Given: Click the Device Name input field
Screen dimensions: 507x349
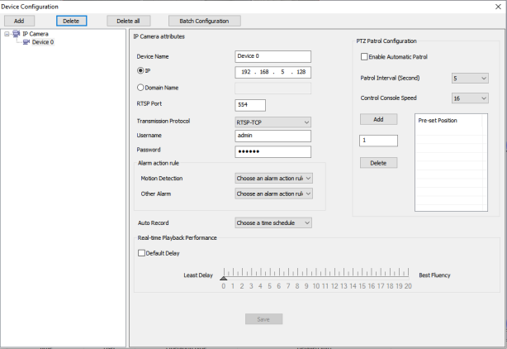Looking at the screenshot, I should click(x=272, y=56).
